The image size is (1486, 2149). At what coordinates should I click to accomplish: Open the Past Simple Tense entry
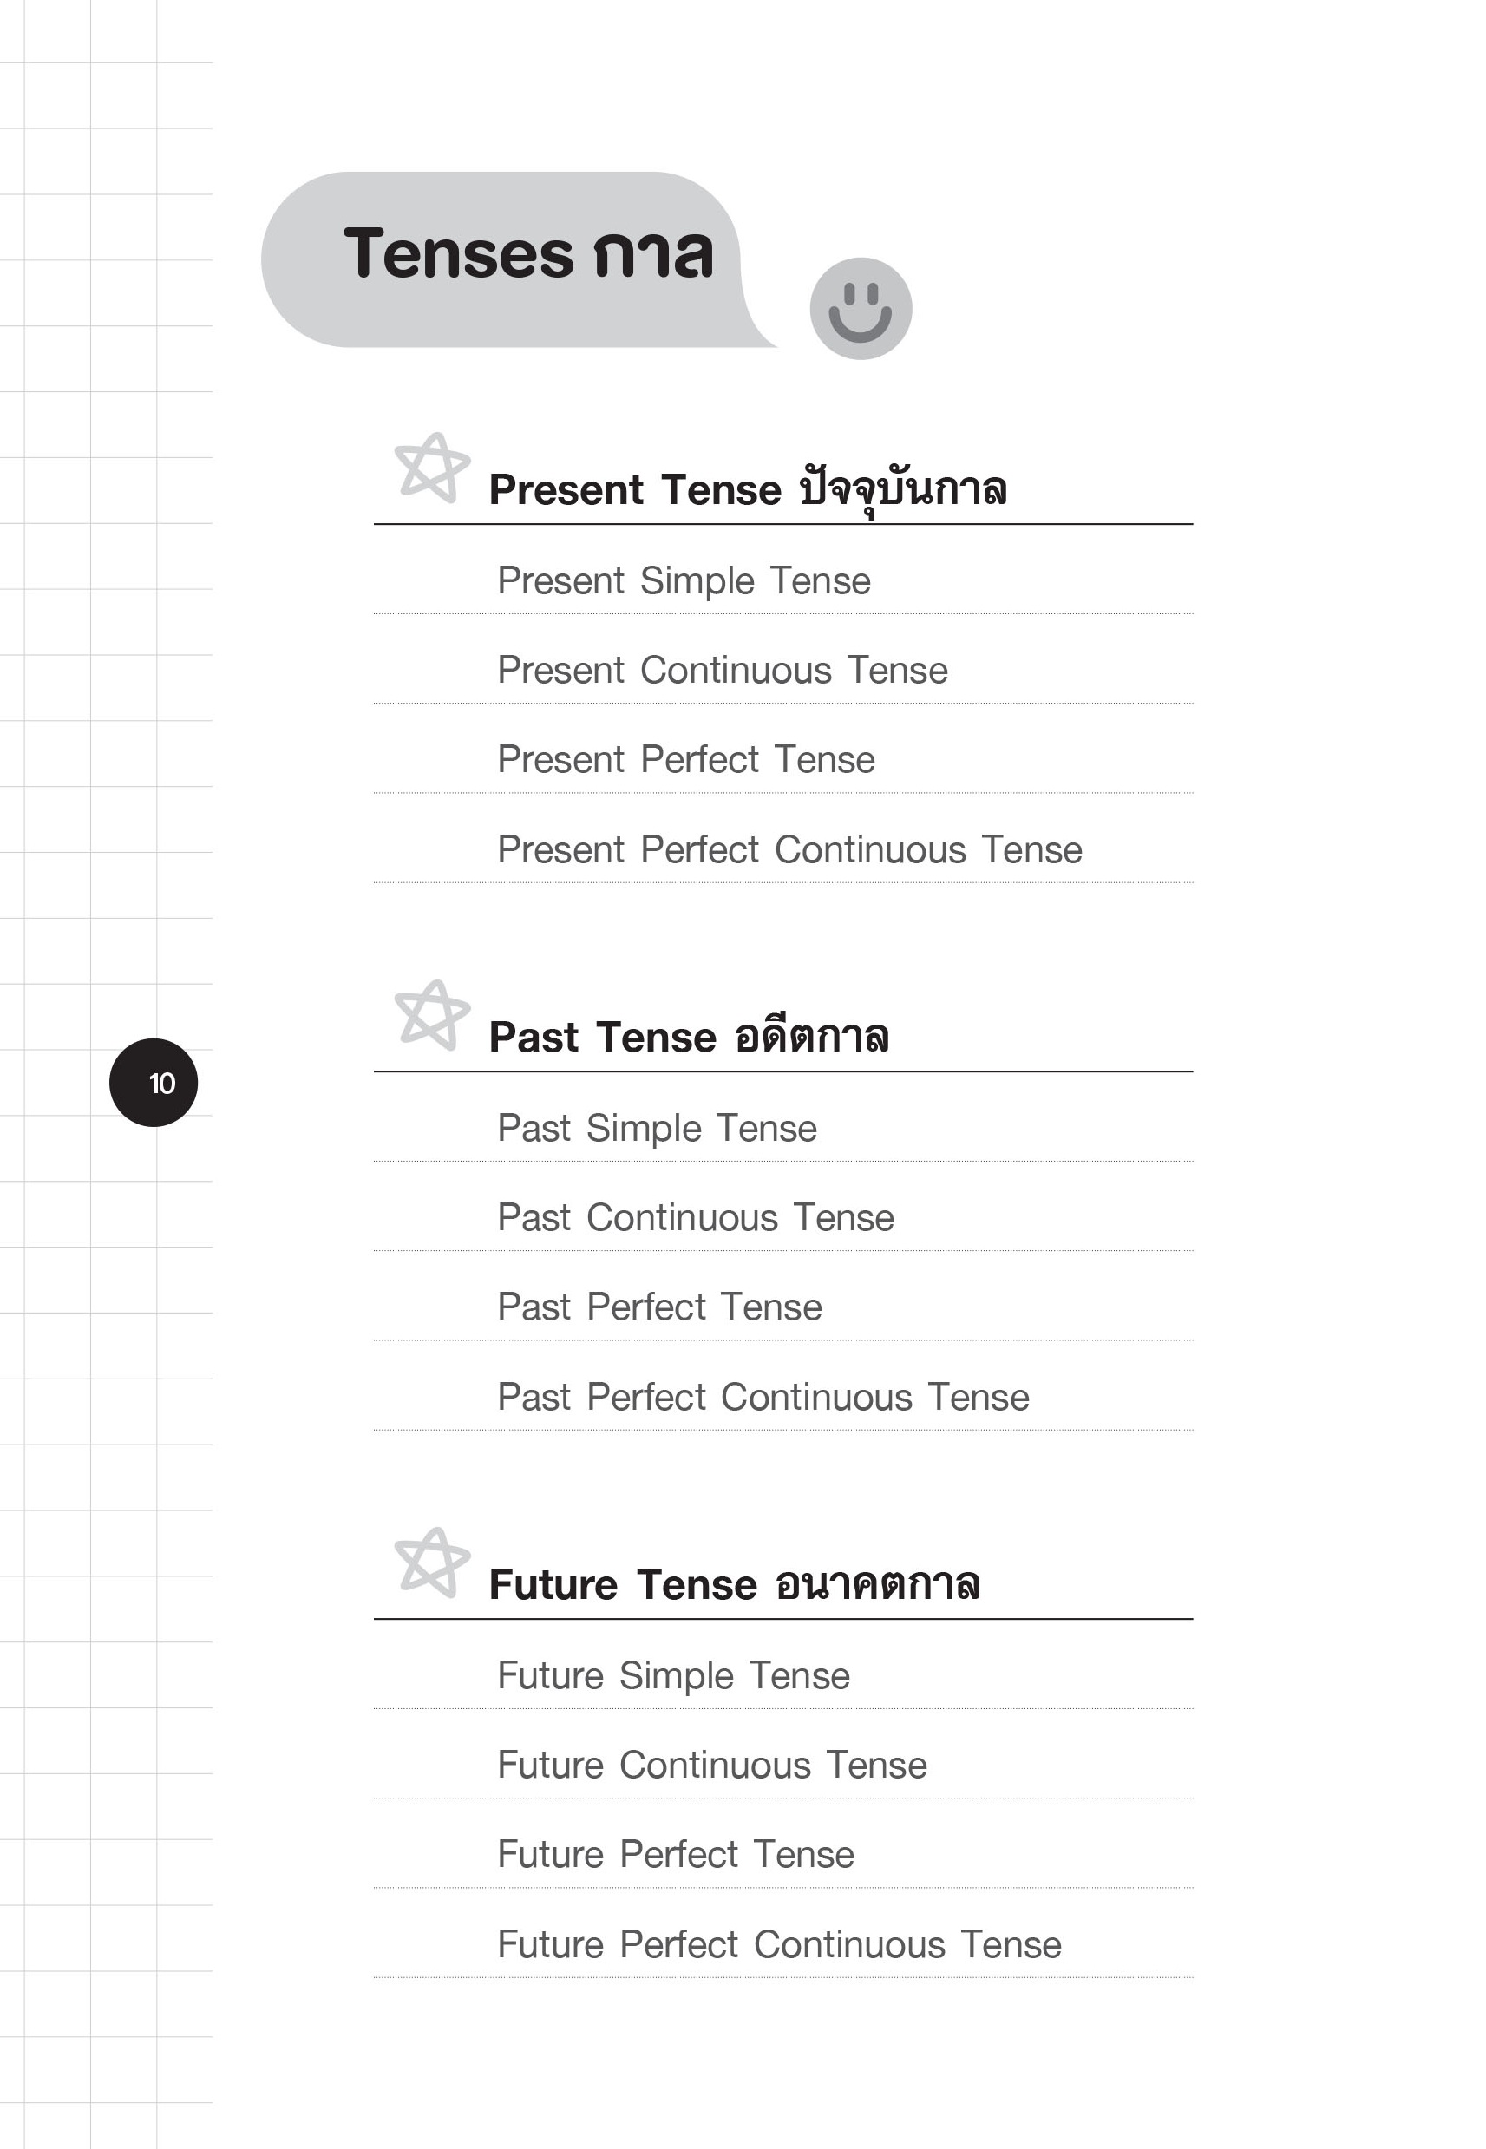click(658, 1129)
